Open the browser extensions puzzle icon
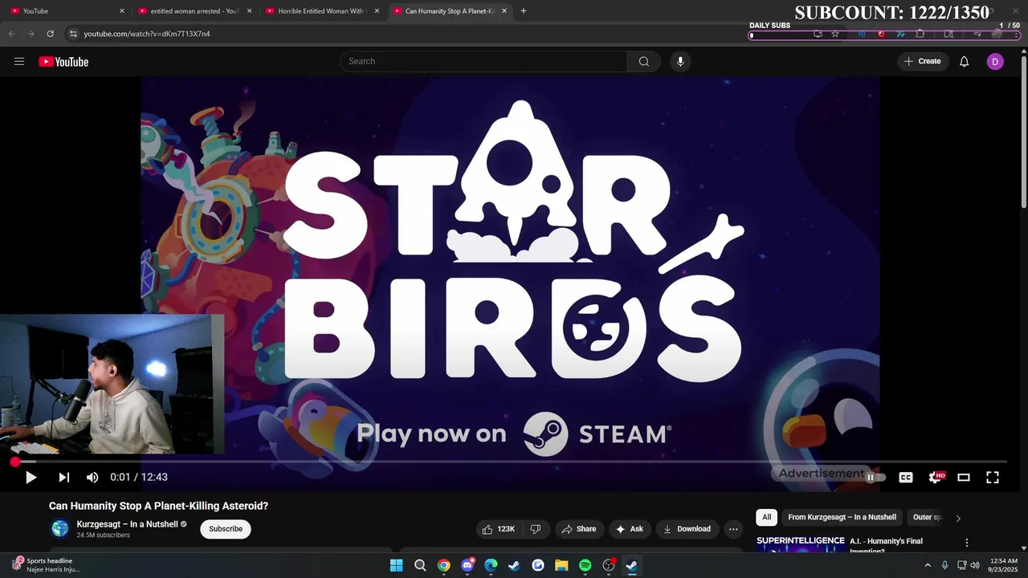1028x578 pixels. [920, 34]
